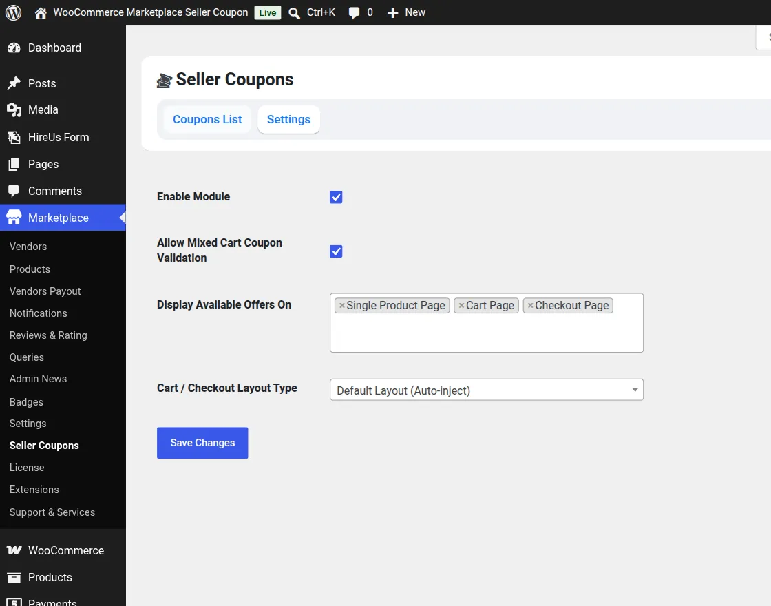Remove the Single Product Page tag

pyautogui.click(x=341, y=306)
